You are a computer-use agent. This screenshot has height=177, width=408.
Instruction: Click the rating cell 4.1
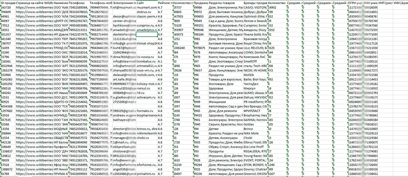165,62
